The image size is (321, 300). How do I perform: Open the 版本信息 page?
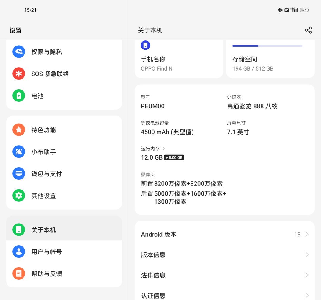pyautogui.click(x=225, y=255)
